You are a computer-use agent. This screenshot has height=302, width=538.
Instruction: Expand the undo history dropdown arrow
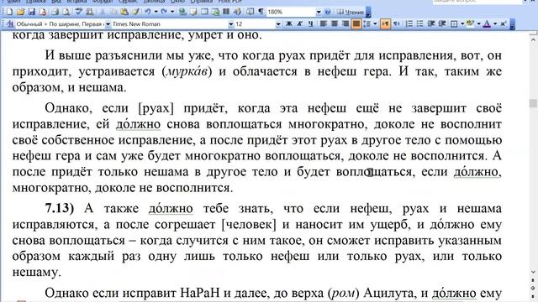[x=156, y=12]
